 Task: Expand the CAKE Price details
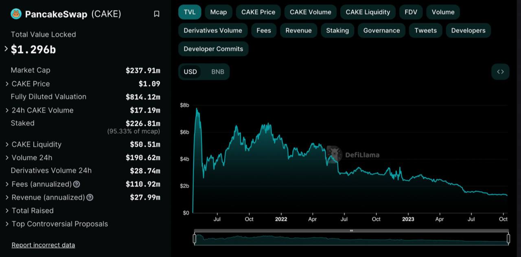pyautogui.click(x=7, y=84)
